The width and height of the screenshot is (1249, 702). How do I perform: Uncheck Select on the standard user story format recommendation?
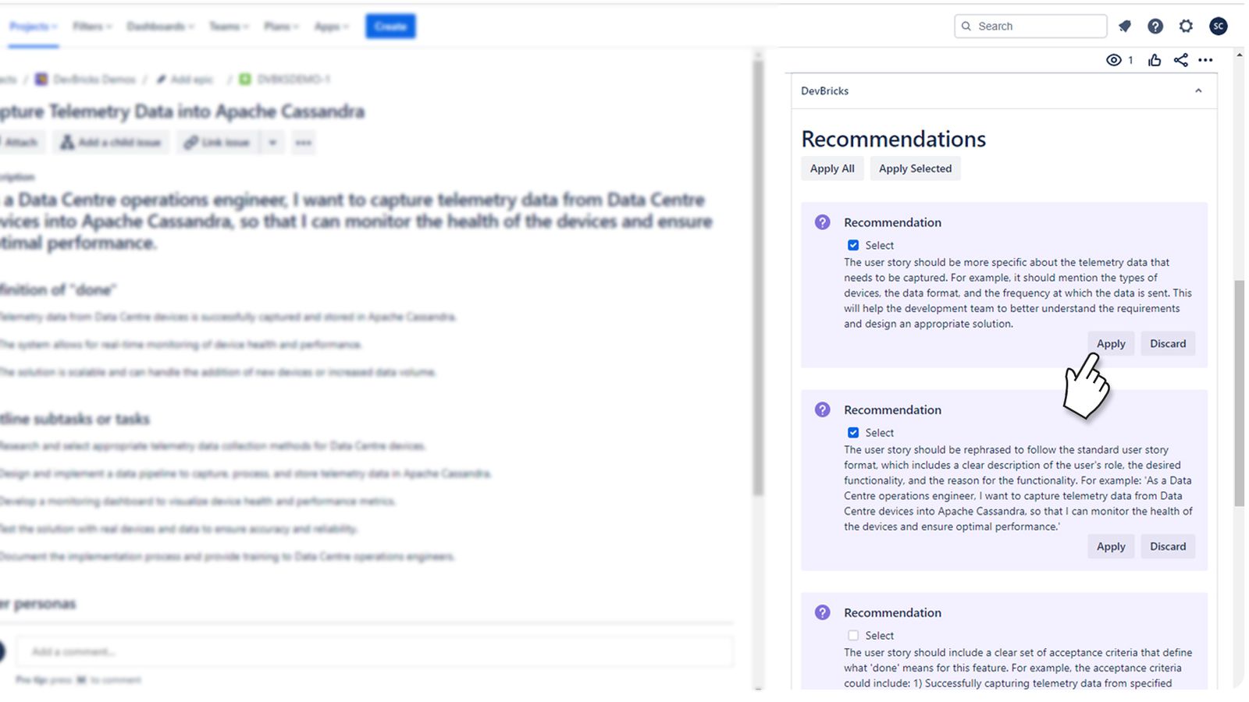pyautogui.click(x=853, y=432)
